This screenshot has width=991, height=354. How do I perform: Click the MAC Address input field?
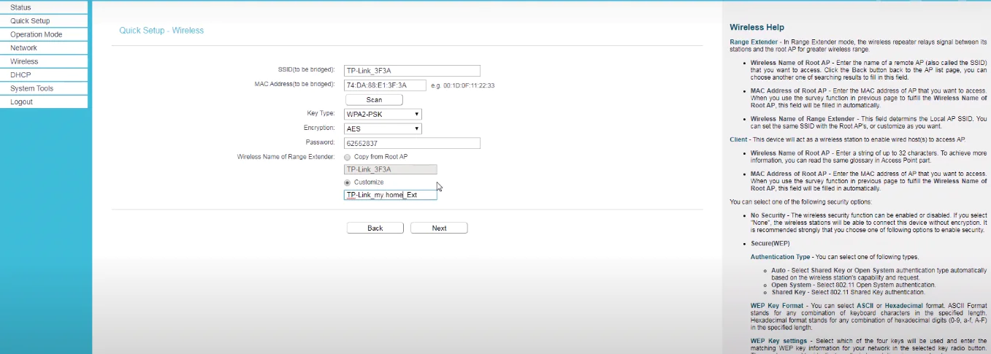(x=385, y=85)
